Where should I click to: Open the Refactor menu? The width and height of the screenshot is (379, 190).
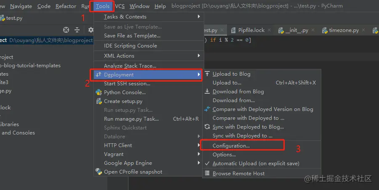[66, 6]
